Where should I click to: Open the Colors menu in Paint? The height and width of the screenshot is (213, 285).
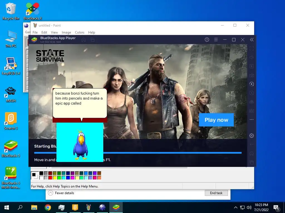click(x=80, y=32)
